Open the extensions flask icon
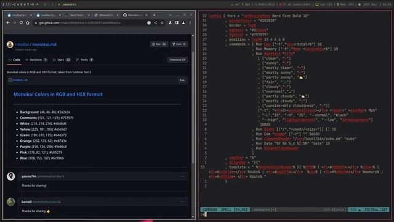394x222 pixels. pyautogui.click(x=170, y=23)
